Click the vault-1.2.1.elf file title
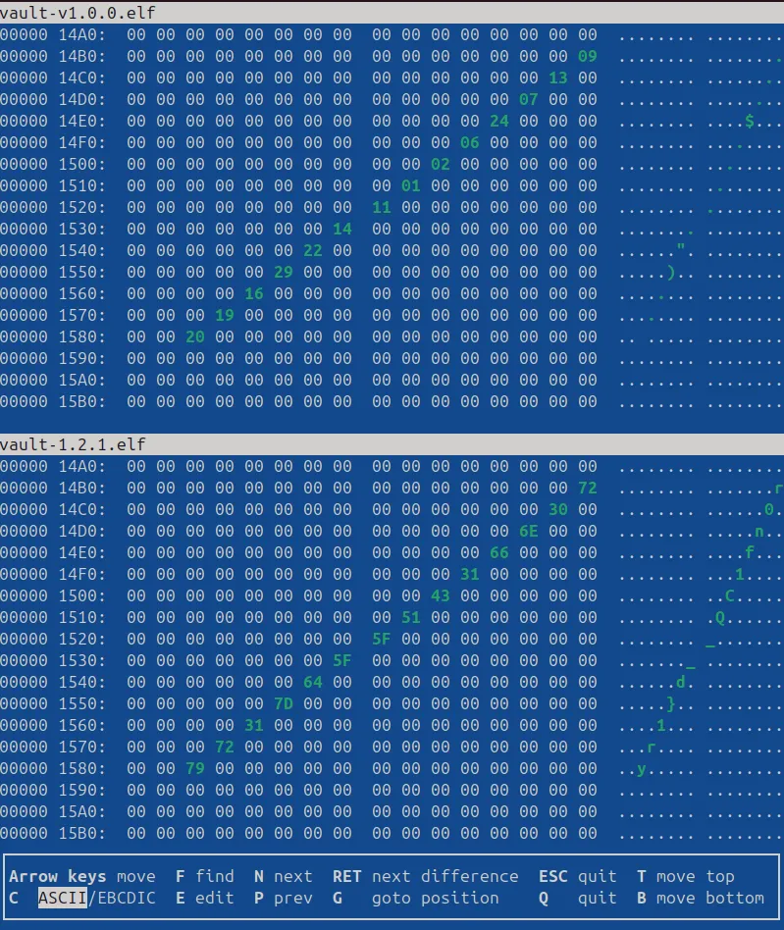The image size is (784, 930). (73, 444)
